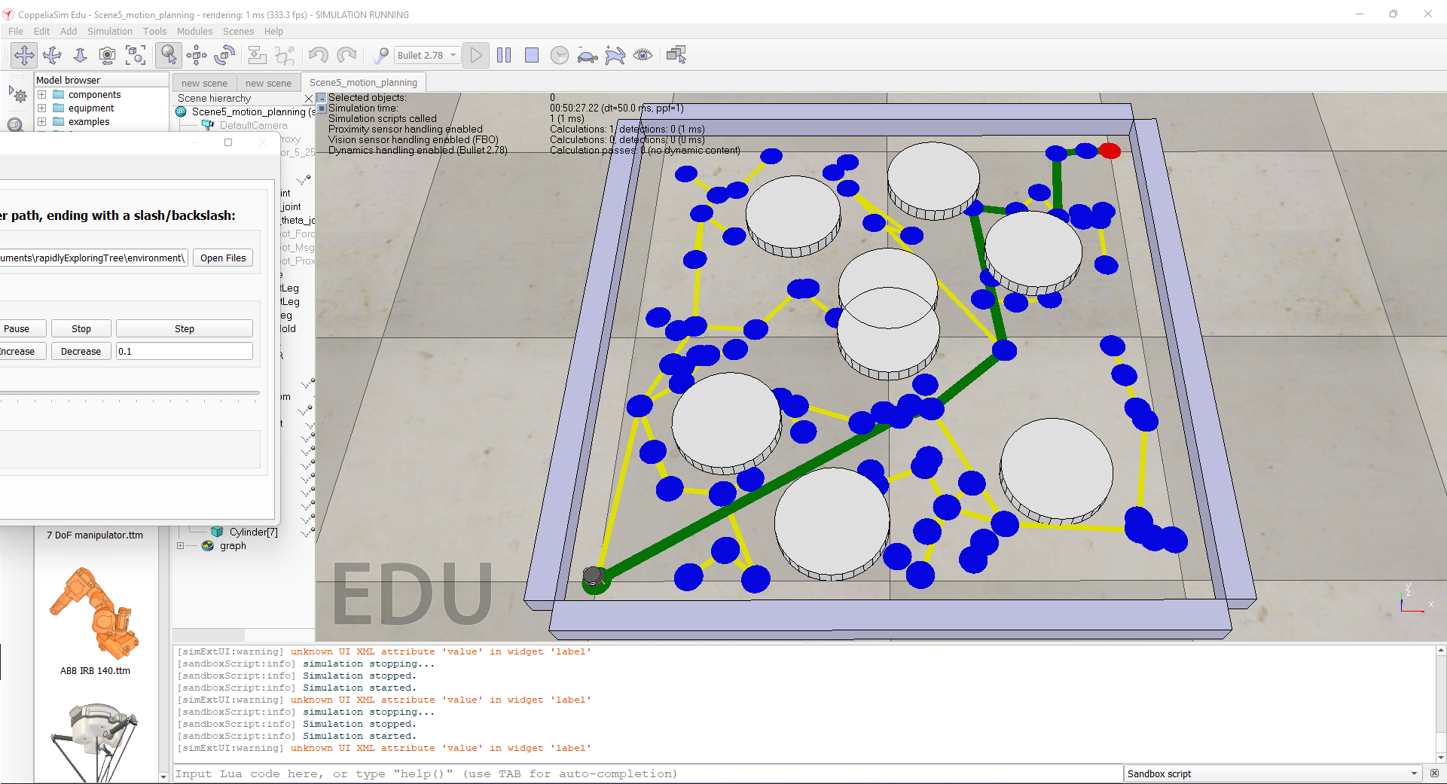
Task: Click the fit-to-view camera icon
Action: (x=136, y=55)
